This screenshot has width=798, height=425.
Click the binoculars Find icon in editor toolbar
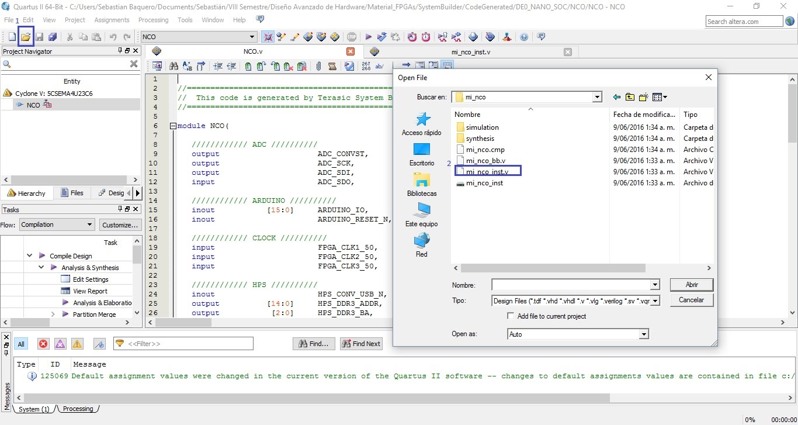[x=174, y=66]
